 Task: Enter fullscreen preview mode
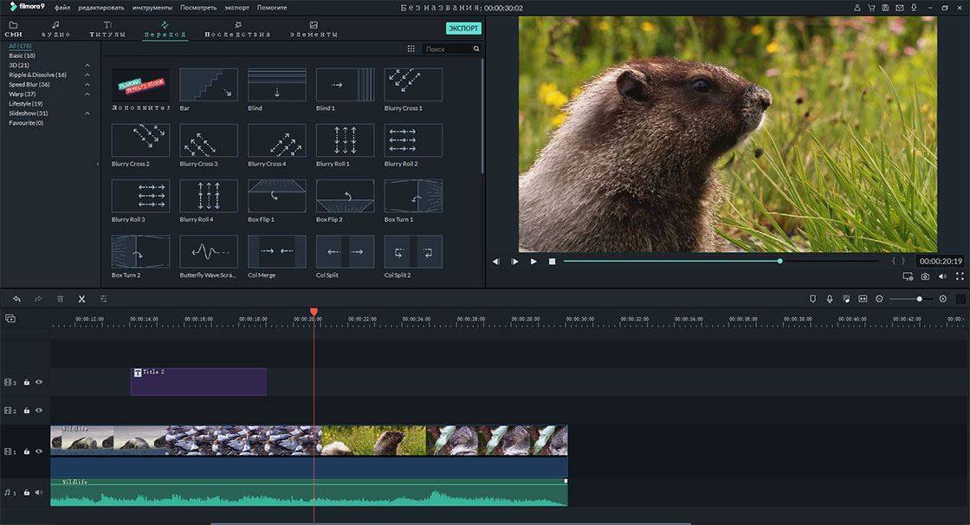coord(960,276)
